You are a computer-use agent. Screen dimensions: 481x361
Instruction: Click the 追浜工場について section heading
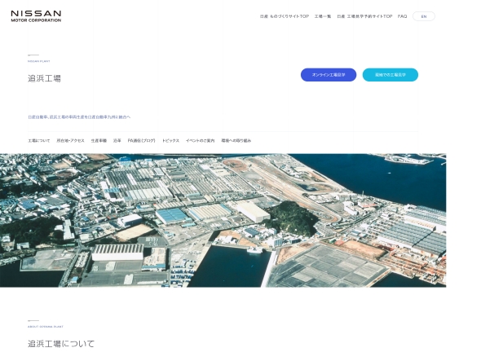click(61, 344)
